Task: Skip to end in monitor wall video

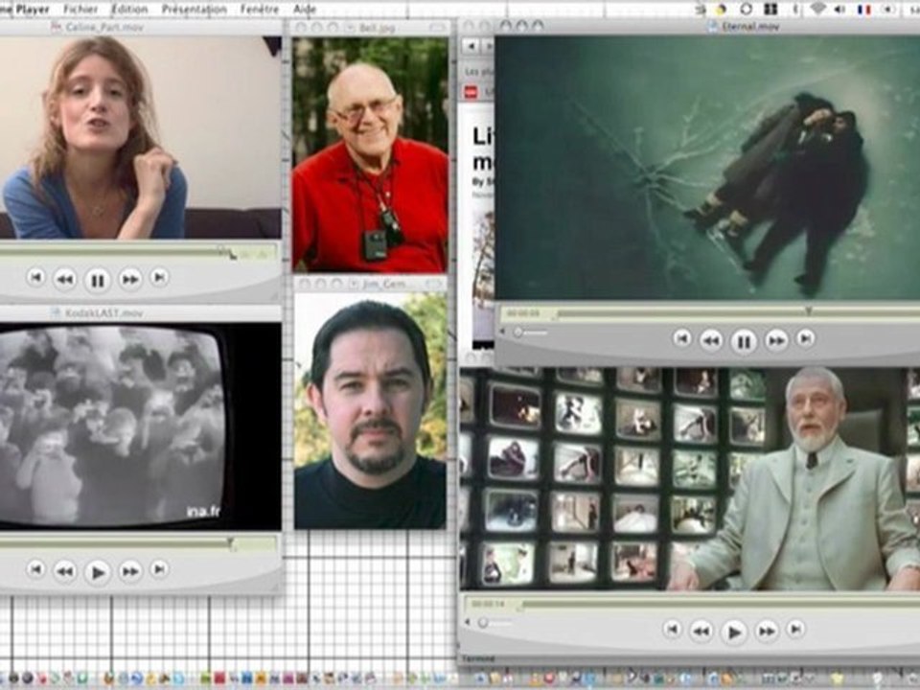Action: coord(795,630)
